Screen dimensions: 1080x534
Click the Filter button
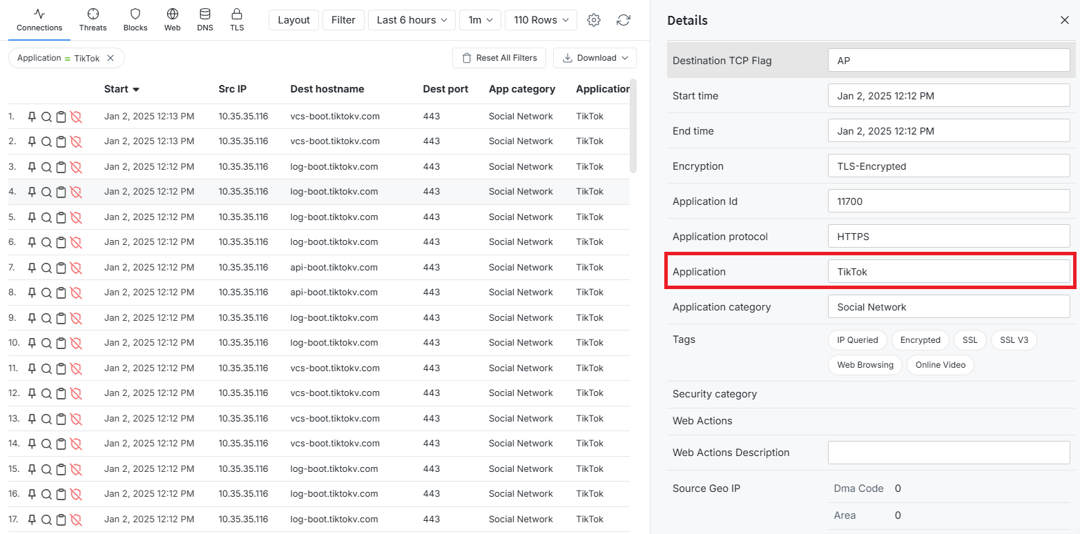pyautogui.click(x=343, y=20)
